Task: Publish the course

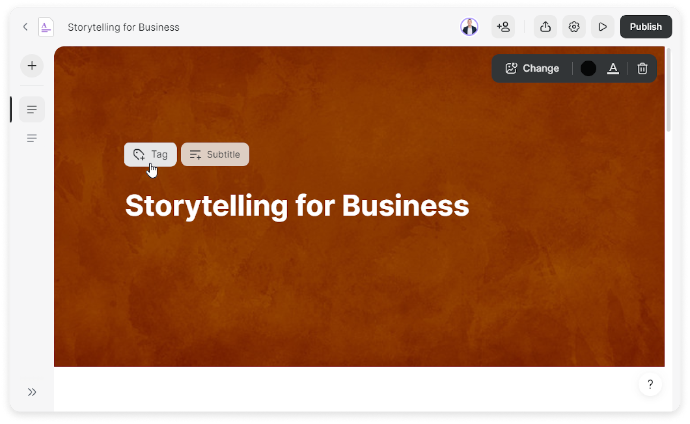Action: [646, 27]
